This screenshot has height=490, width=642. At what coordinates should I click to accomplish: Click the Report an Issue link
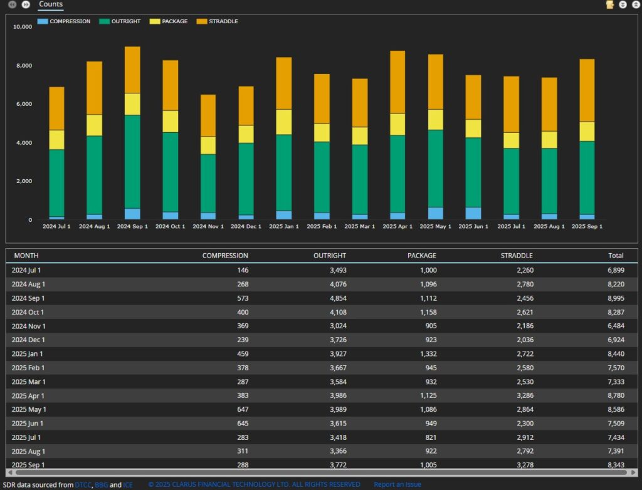(397, 484)
